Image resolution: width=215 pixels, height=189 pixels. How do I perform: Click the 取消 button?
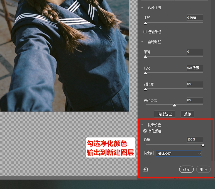204,169
